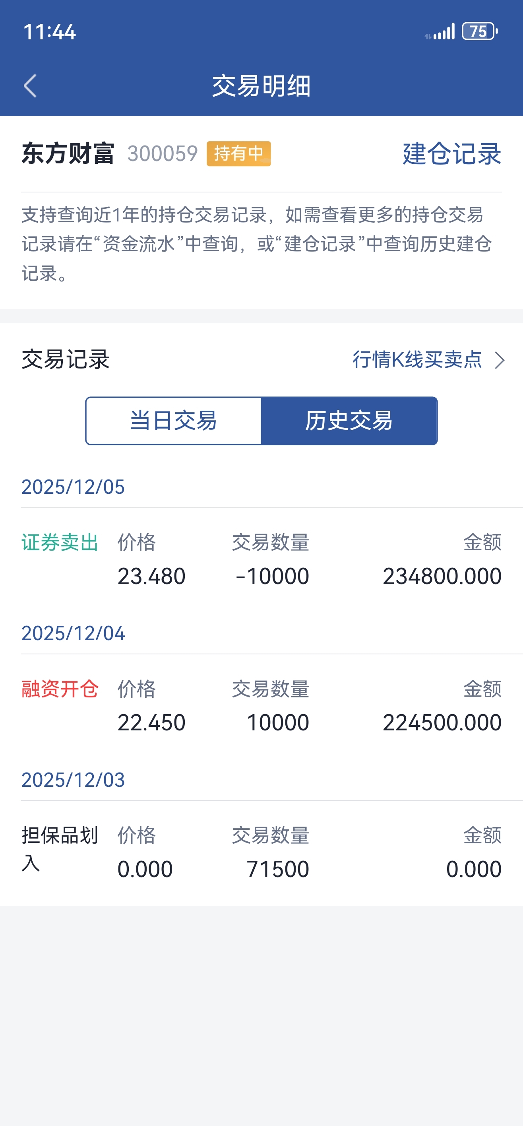Screen dimensions: 523x1126
Task: Open the 建仓记录 link
Action: tap(451, 153)
